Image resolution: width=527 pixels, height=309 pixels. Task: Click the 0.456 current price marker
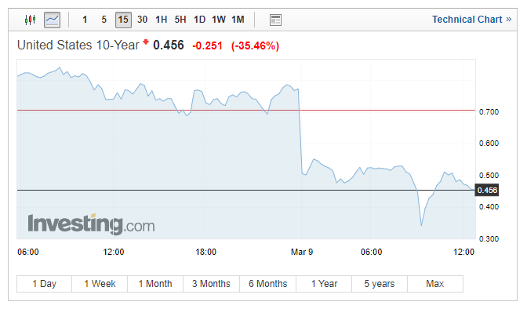pyautogui.click(x=487, y=191)
